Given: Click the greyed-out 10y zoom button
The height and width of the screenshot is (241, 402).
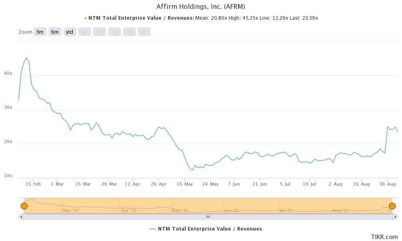Looking at the screenshot, I should pyautogui.click(x=129, y=32).
